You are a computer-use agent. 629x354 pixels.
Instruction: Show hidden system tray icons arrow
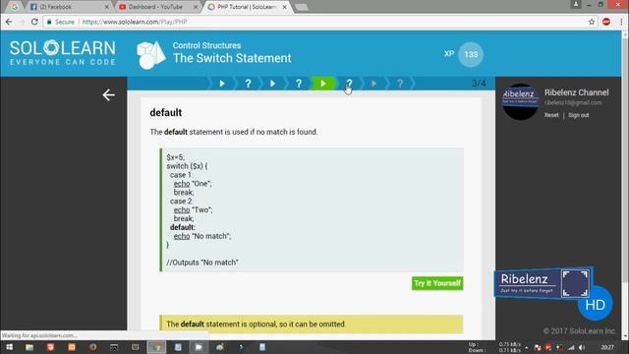pyautogui.click(x=527, y=347)
